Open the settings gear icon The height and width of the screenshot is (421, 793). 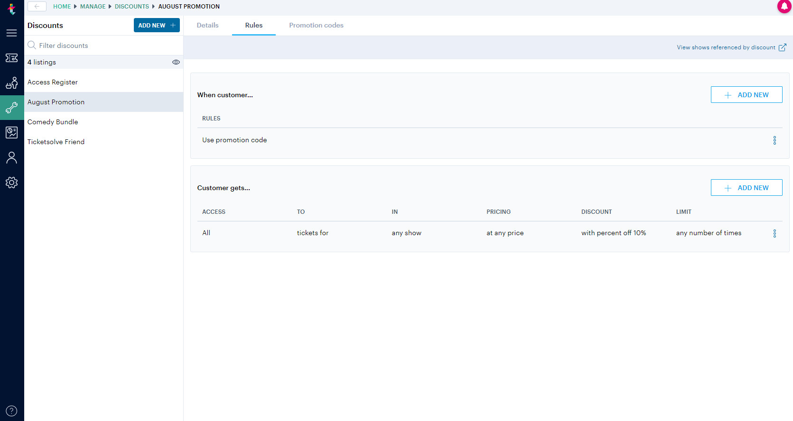pos(11,183)
